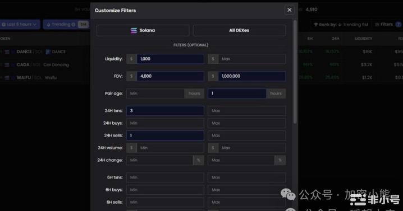This screenshot has height=211, width=403.
Task: Click the 24H buys Min field
Action: [x=165, y=123]
